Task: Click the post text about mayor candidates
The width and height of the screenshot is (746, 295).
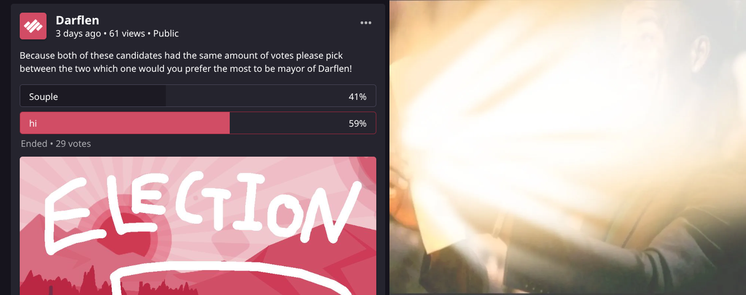Action: tap(186, 62)
